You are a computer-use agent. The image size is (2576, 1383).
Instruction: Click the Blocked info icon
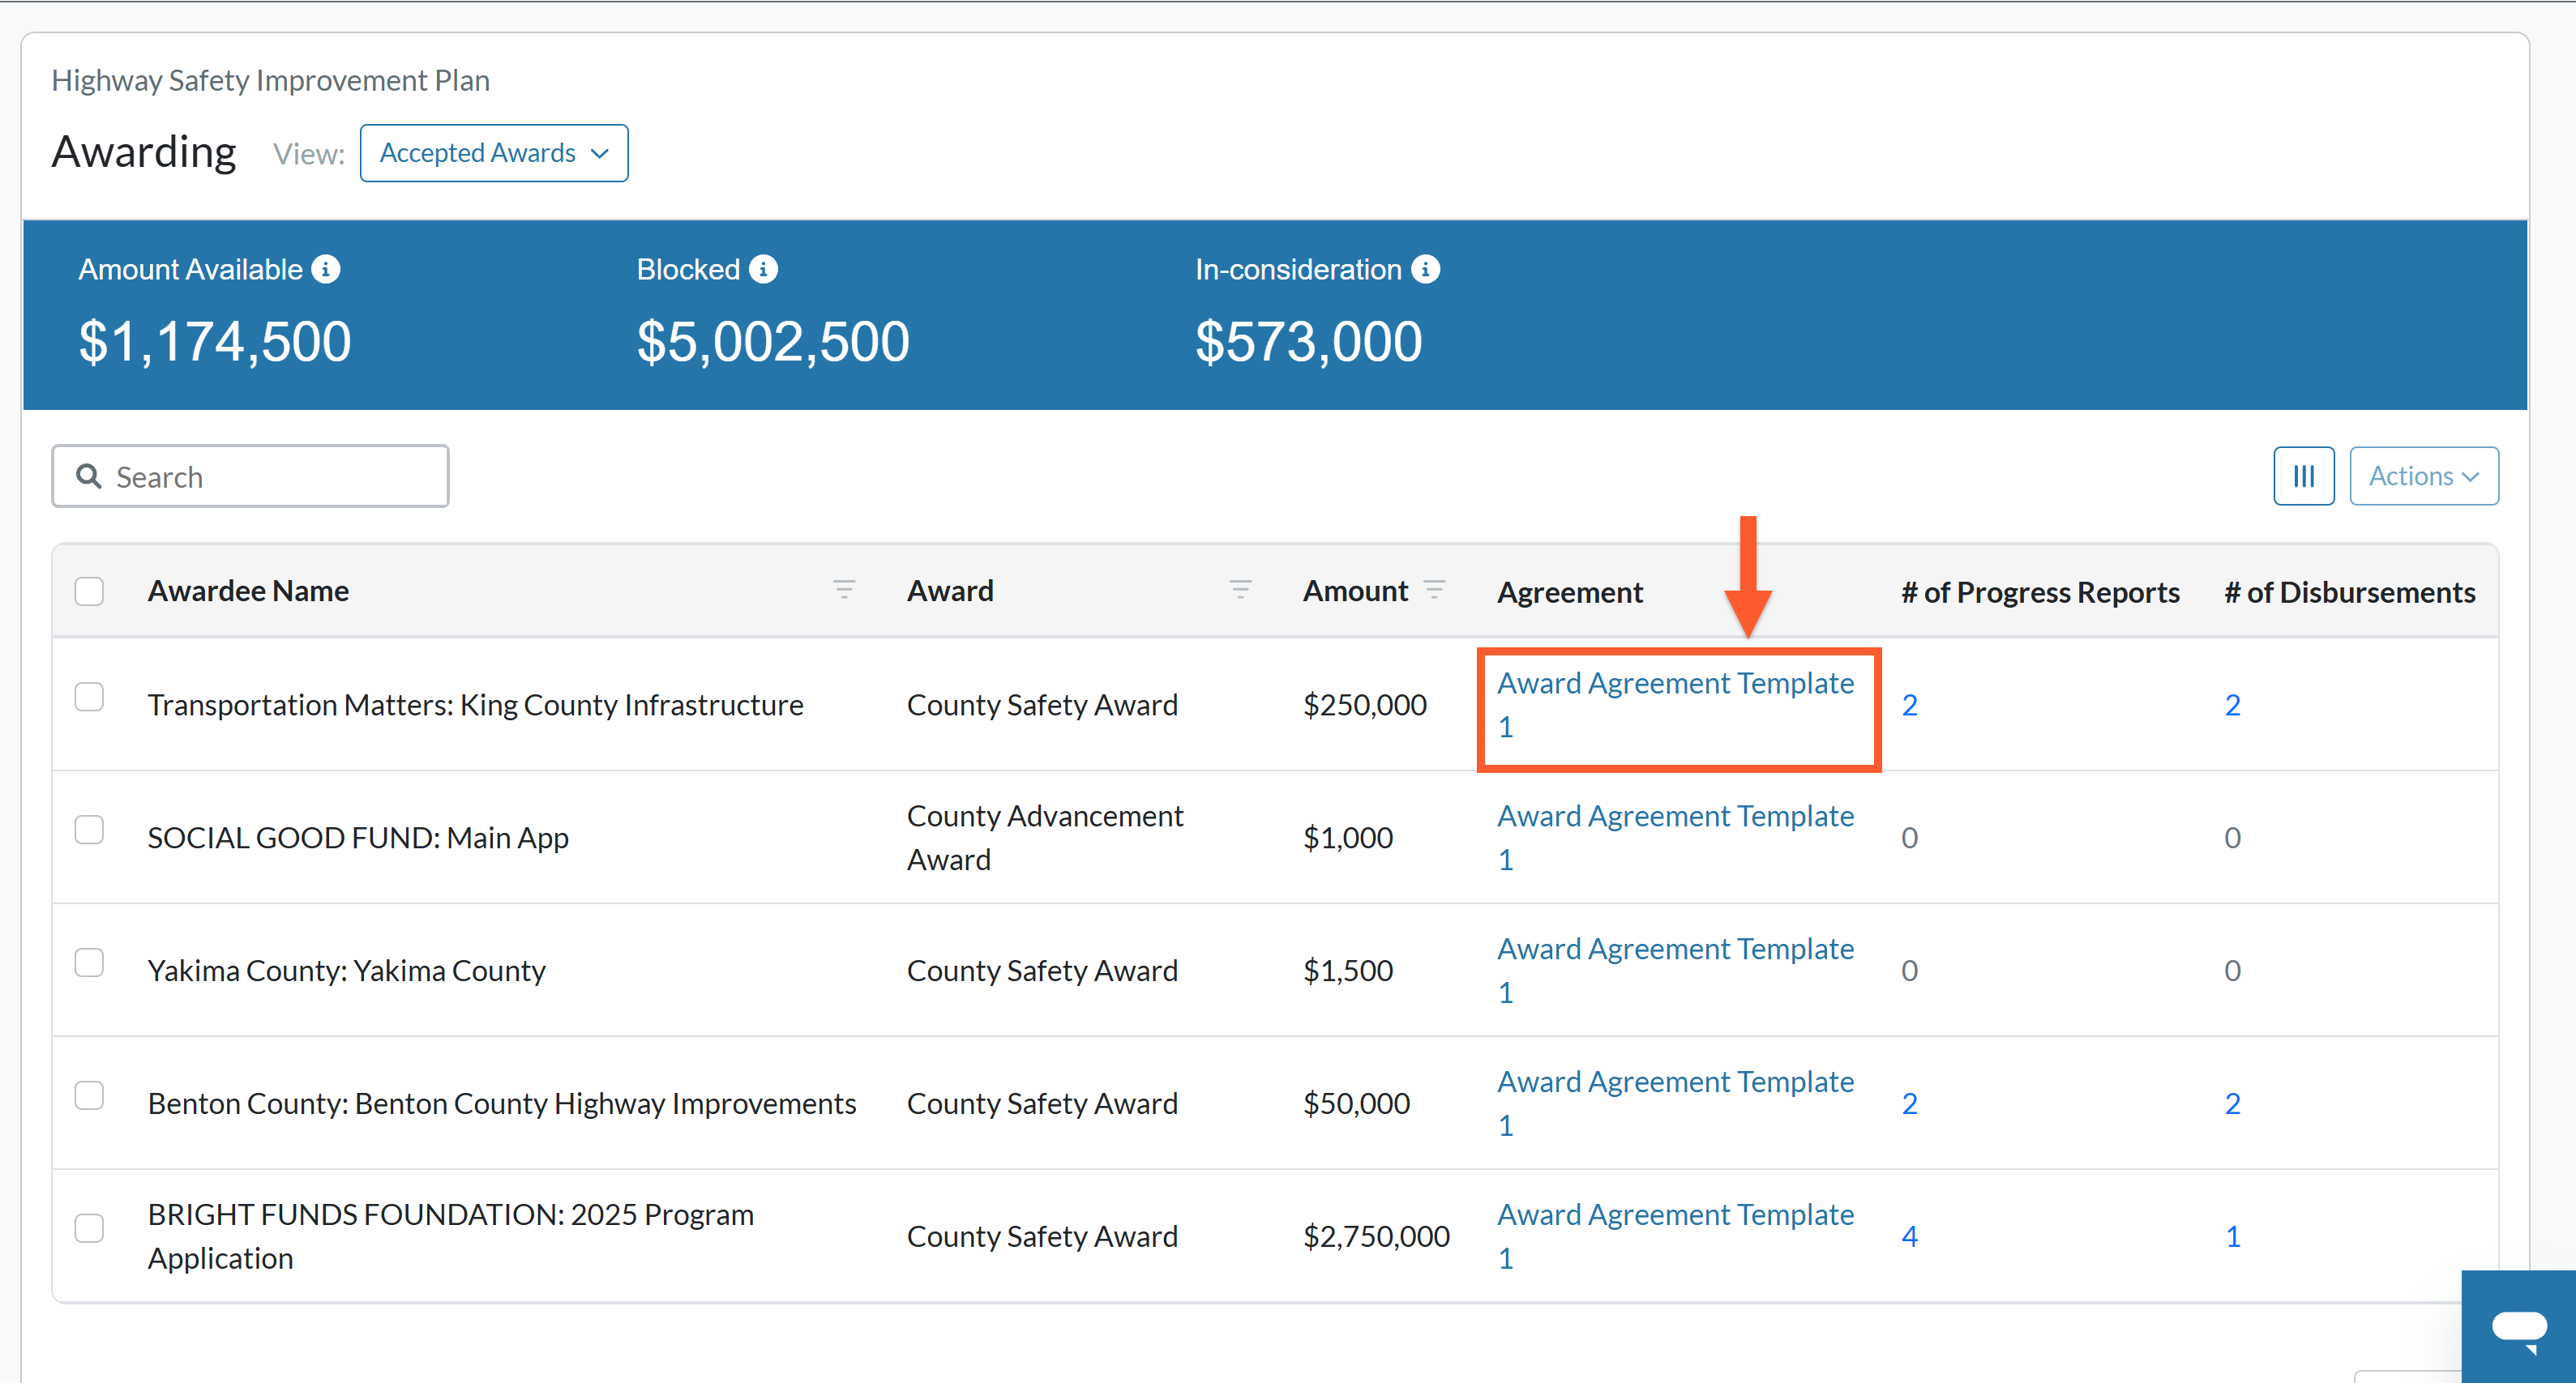click(x=763, y=269)
